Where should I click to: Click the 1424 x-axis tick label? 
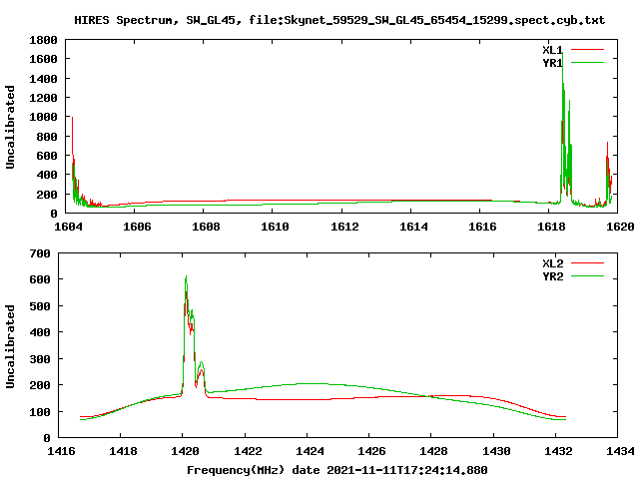coord(310,451)
